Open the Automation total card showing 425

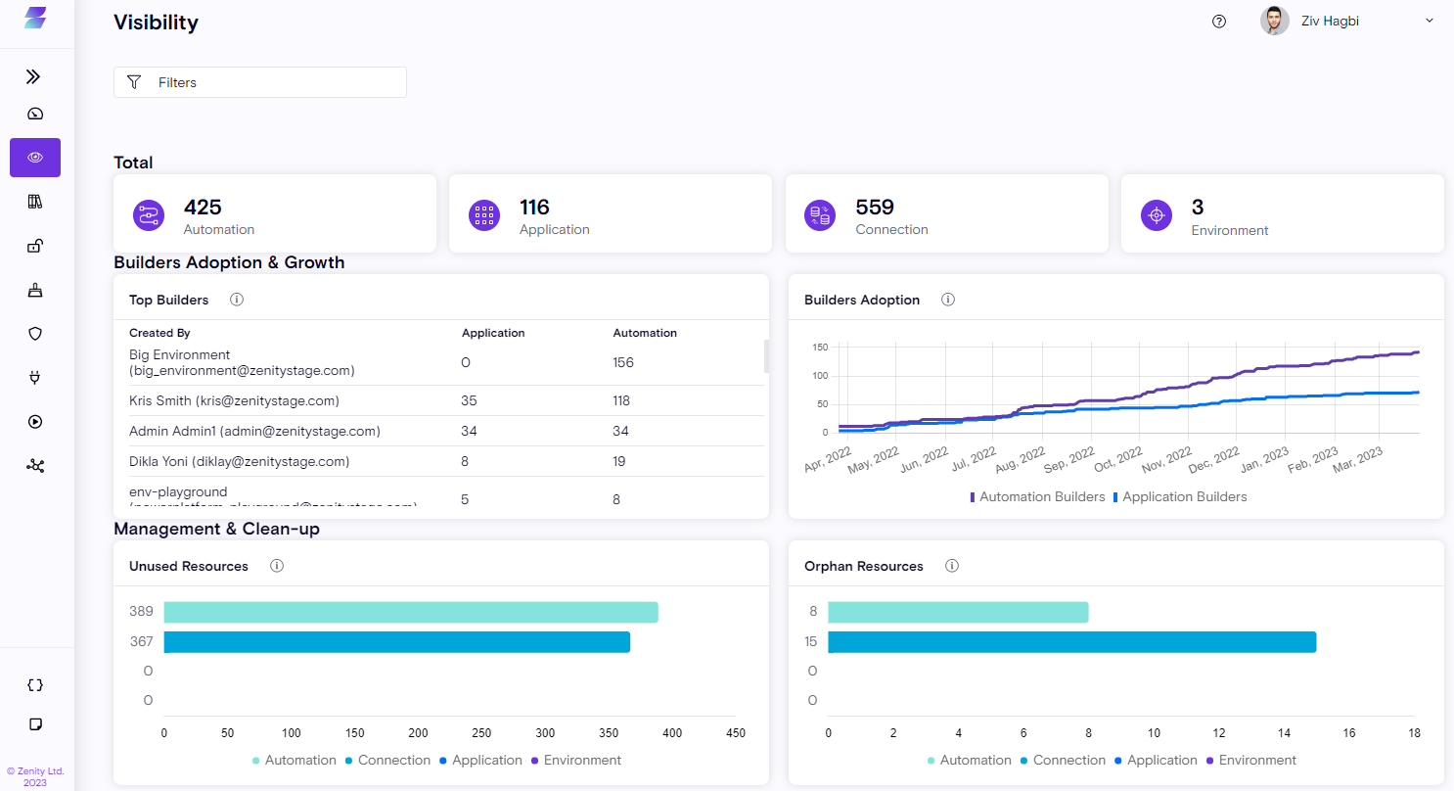[x=274, y=214]
